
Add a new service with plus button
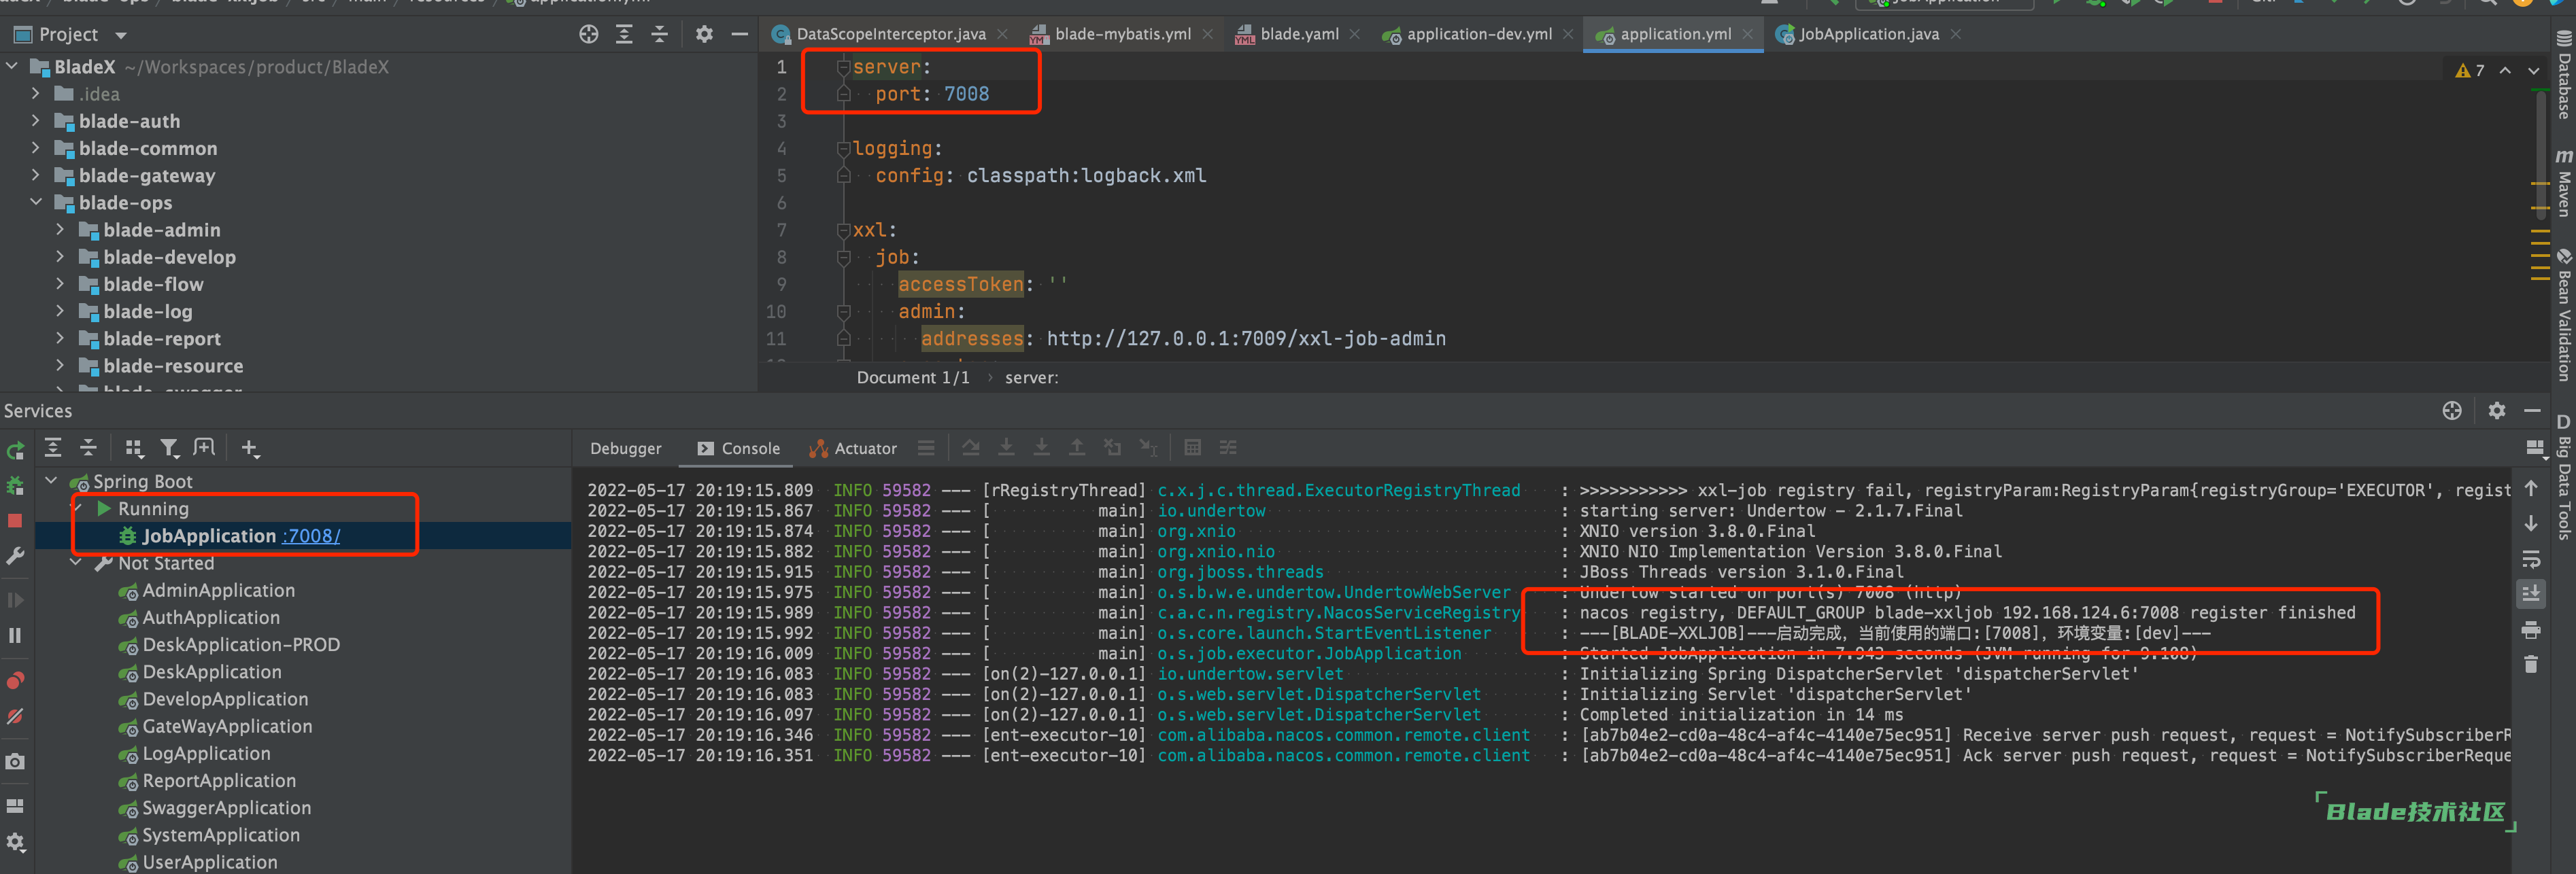coord(250,449)
